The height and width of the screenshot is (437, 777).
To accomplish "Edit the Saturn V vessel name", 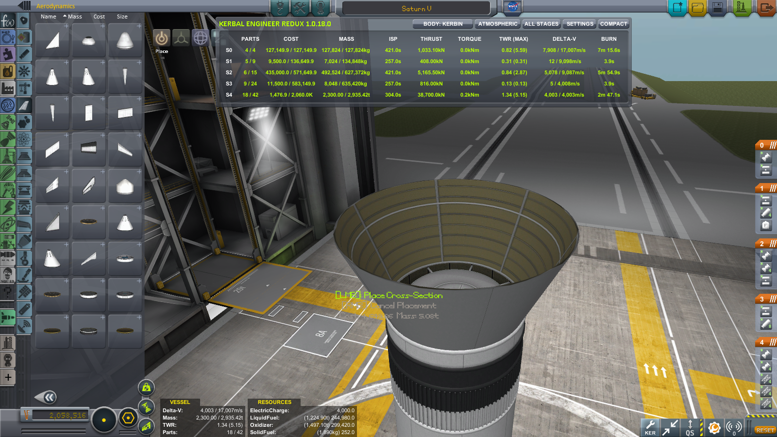I will coord(416,8).
